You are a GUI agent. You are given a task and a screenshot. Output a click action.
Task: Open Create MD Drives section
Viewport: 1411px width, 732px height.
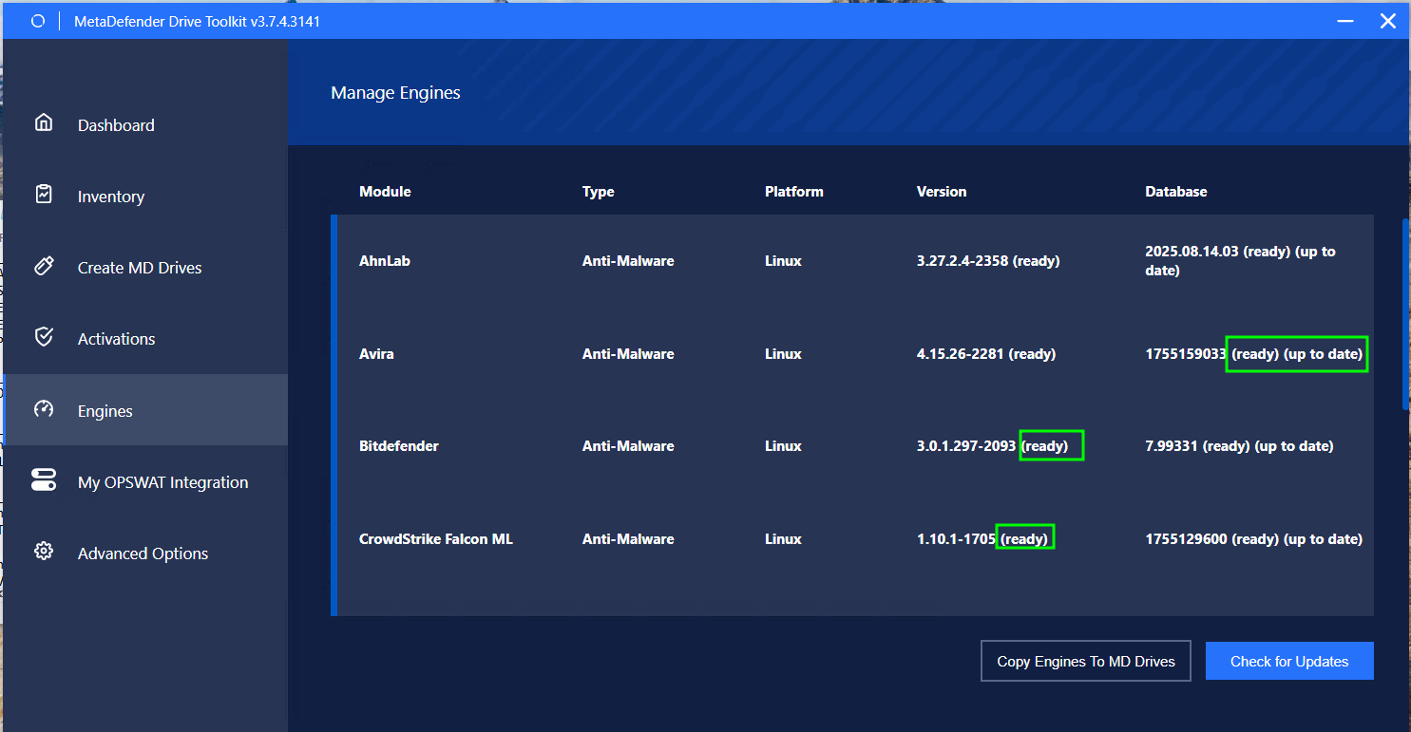coord(145,268)
